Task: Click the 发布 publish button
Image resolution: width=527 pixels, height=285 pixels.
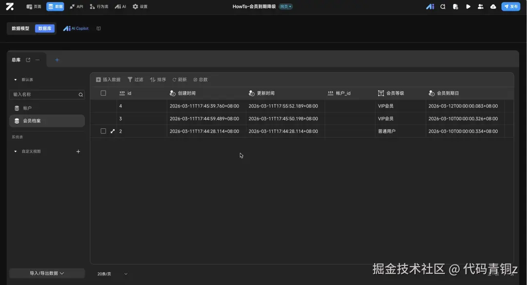Action: pyautogui.click(x=510, y=6)
